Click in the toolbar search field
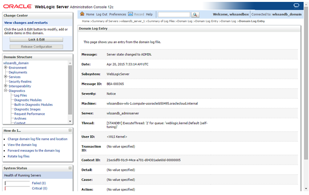The width and height of the screenshot is (309, 195). point(174,15)
